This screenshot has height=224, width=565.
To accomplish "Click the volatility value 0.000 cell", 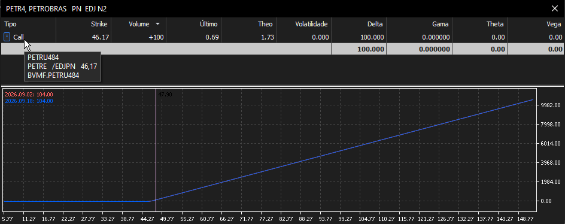I will pyautogui.click(x=320, y=37).
